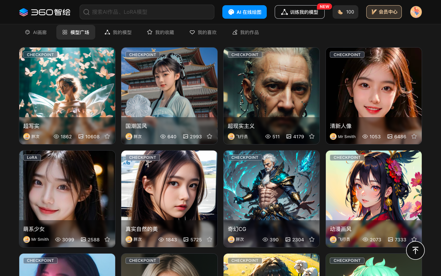Click 胖次 author avatar on 奇幻CG
This screenshot has height=276, width=441.
tap(231, 240)
